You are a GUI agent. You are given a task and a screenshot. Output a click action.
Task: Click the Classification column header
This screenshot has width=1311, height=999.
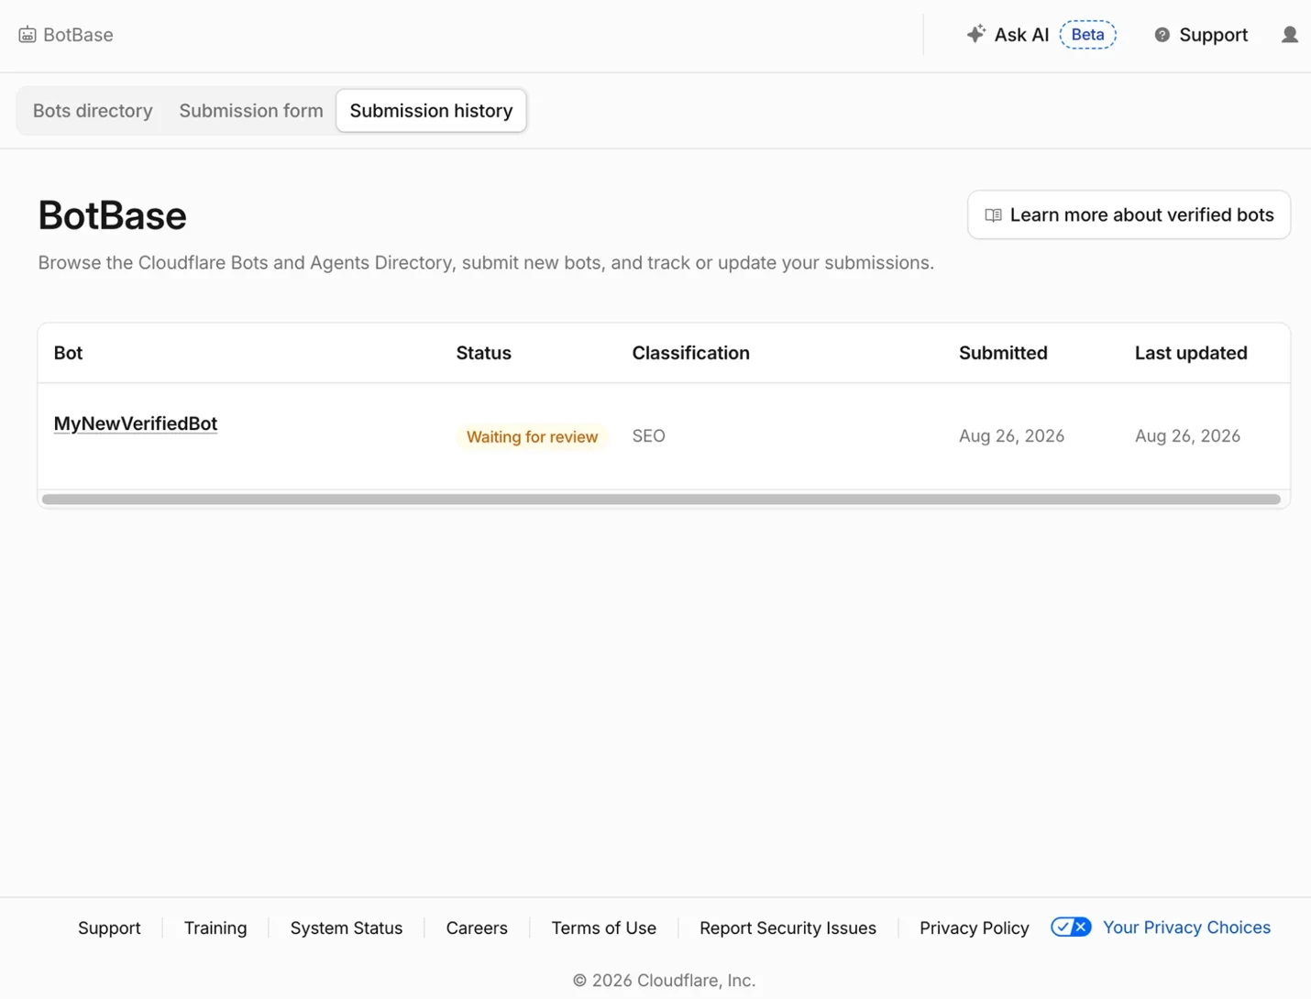[690, 353]
